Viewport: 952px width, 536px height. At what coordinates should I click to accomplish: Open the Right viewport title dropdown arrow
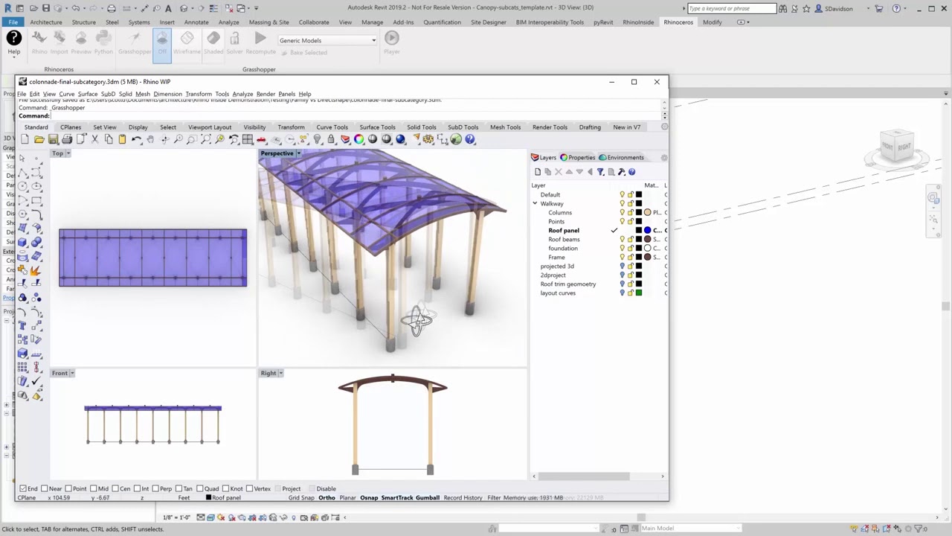[x=280, y=373]
